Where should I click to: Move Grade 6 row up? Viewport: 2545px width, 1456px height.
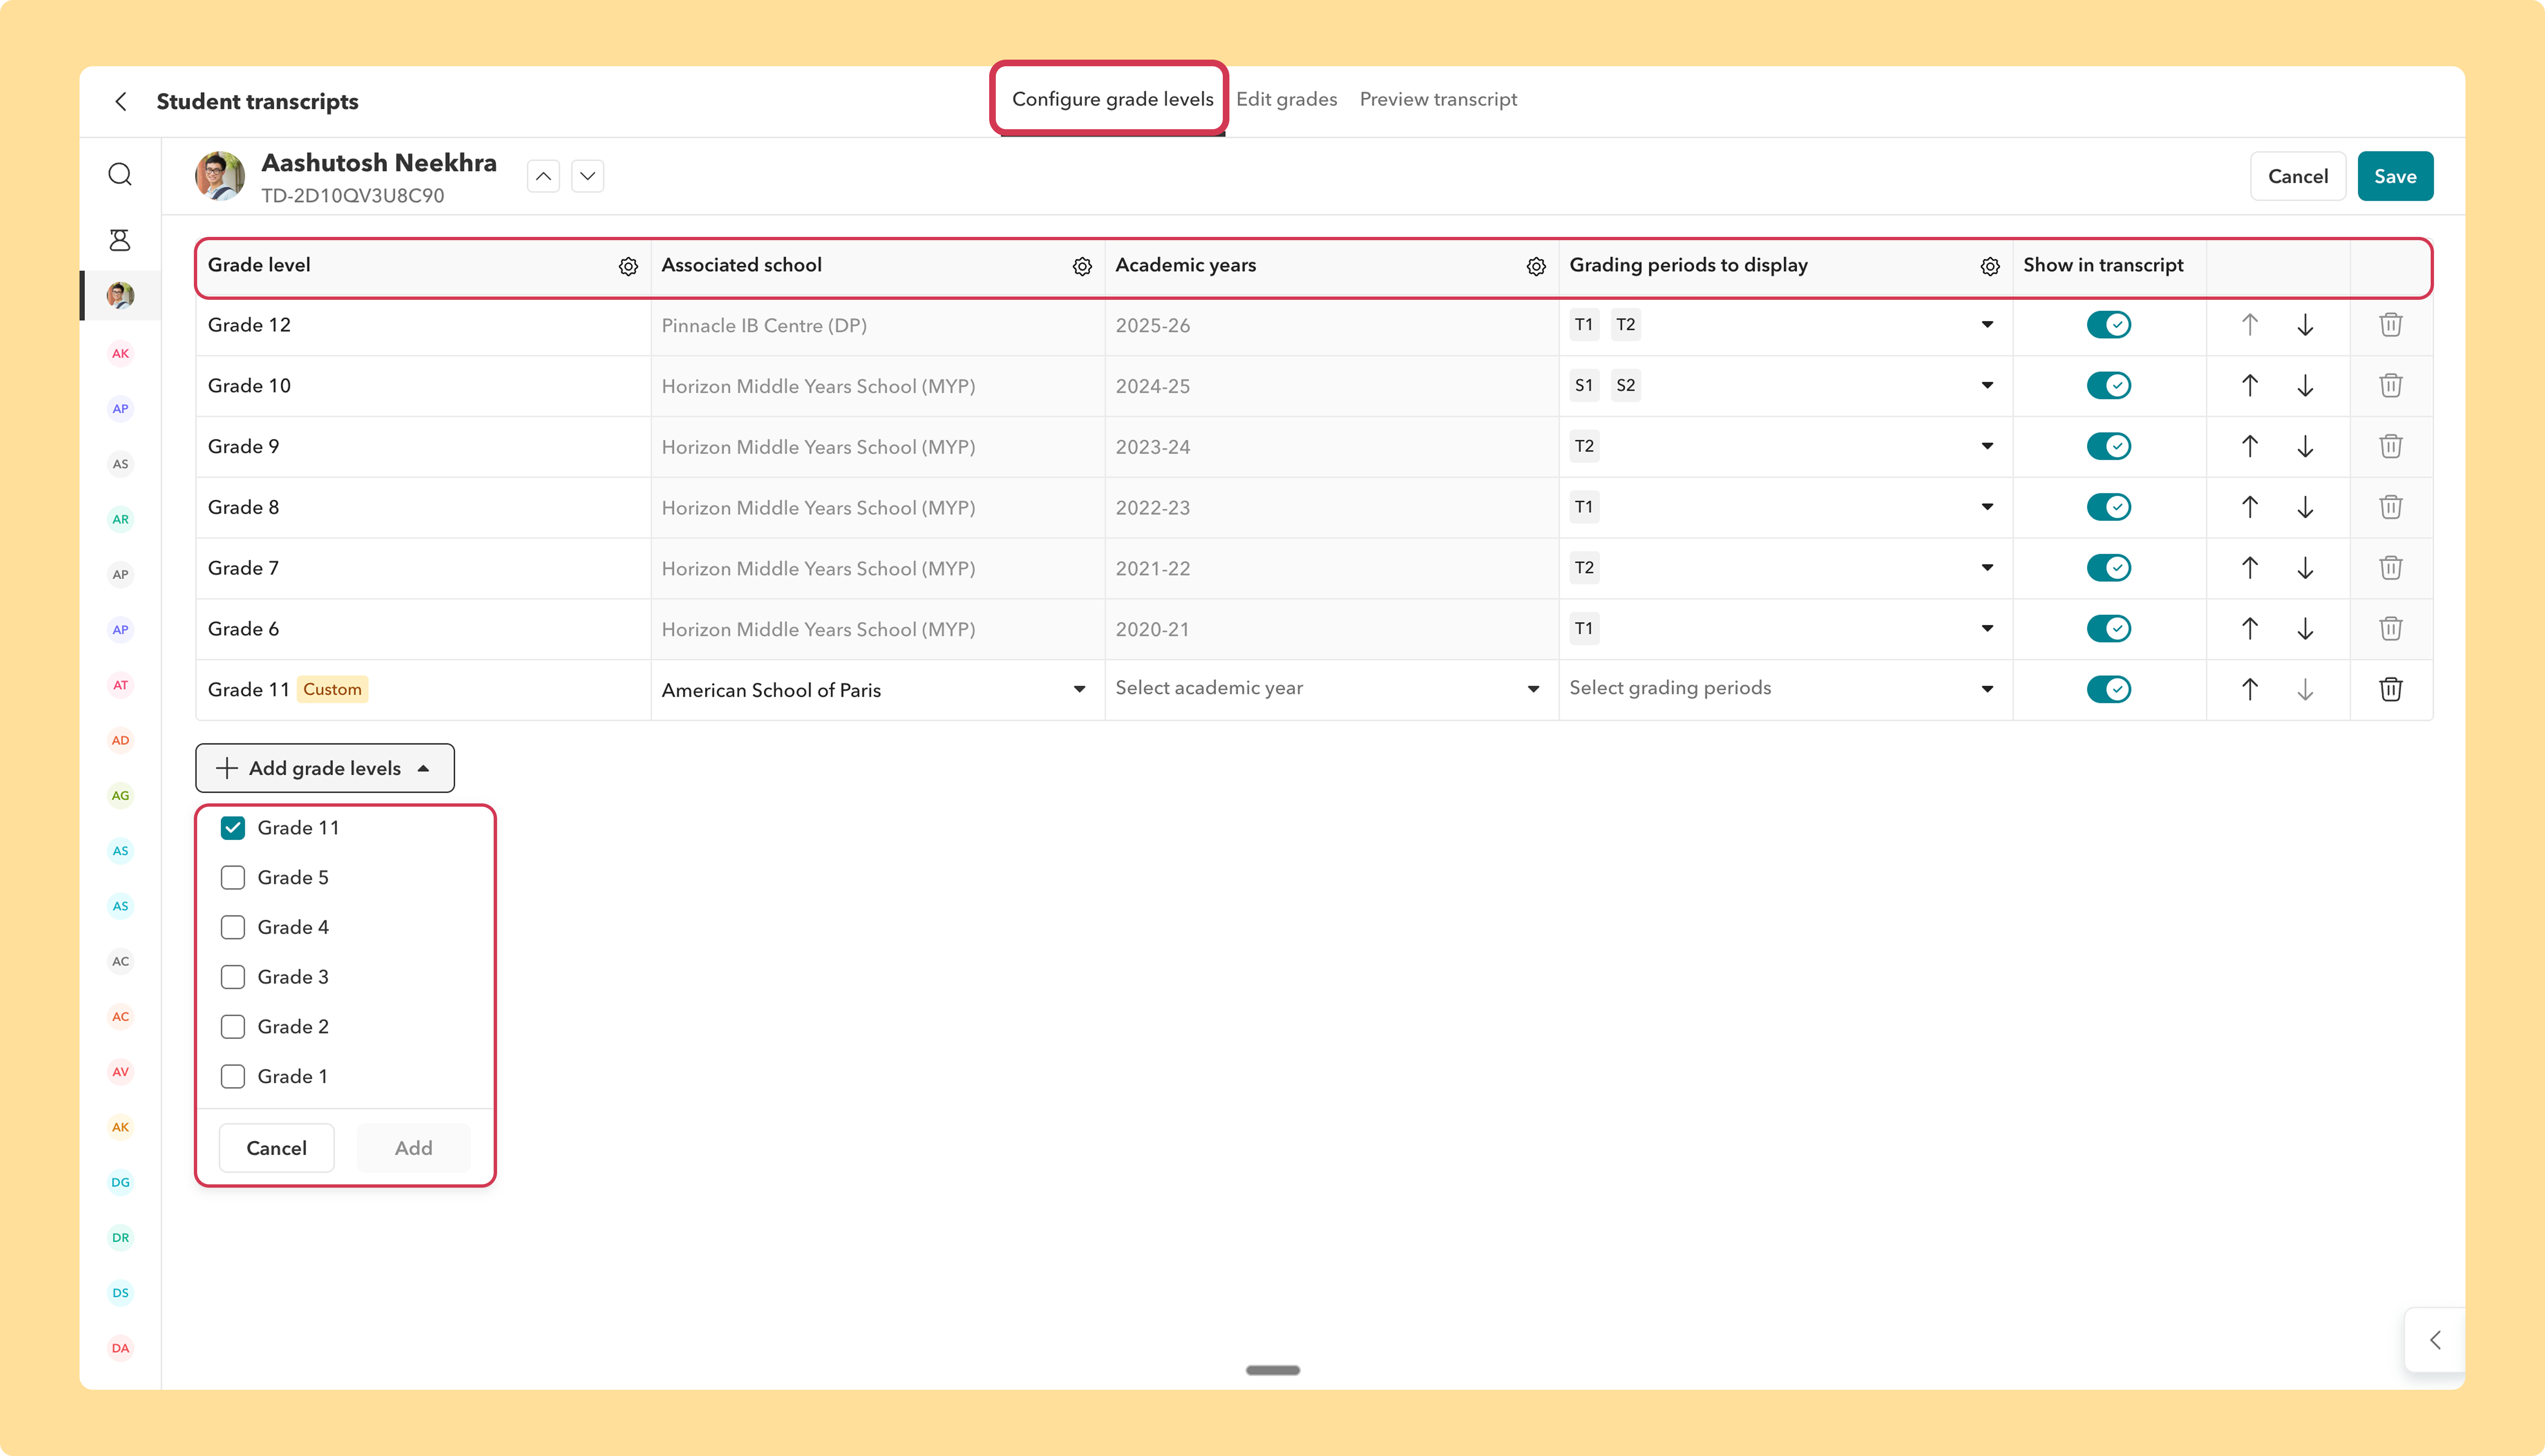click(x=2250, y=629)
